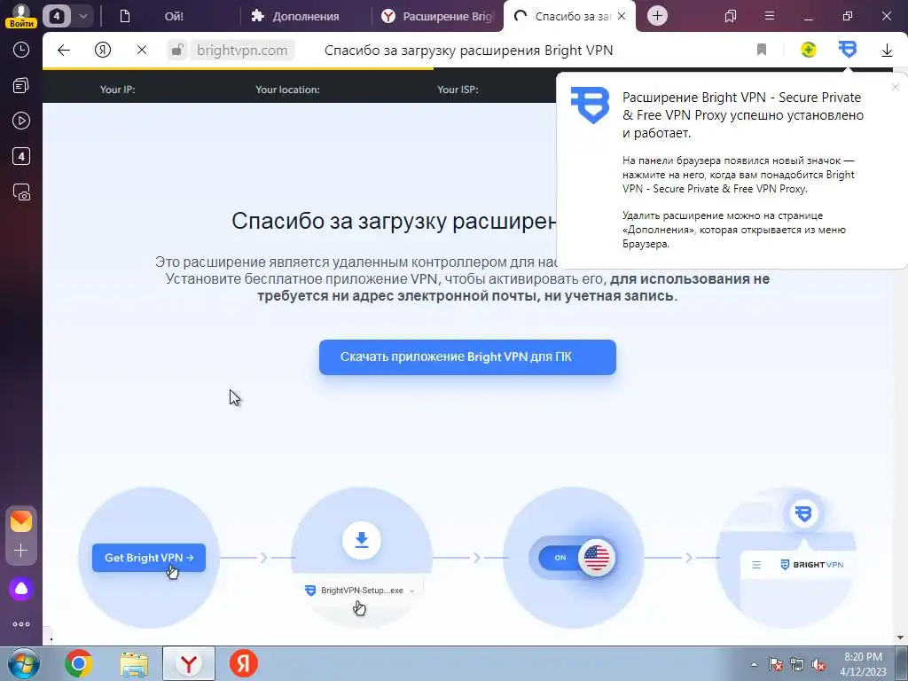
Task: Open the bookmarks panel icon in title bar
Action: [x=731, y=16]
